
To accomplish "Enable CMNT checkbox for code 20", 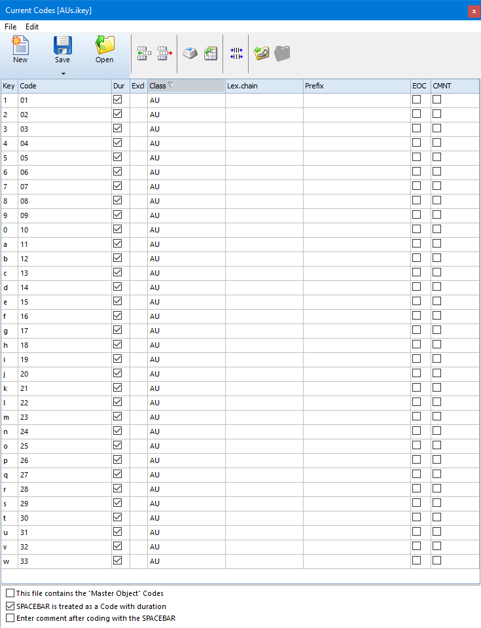I will [437, 373].
